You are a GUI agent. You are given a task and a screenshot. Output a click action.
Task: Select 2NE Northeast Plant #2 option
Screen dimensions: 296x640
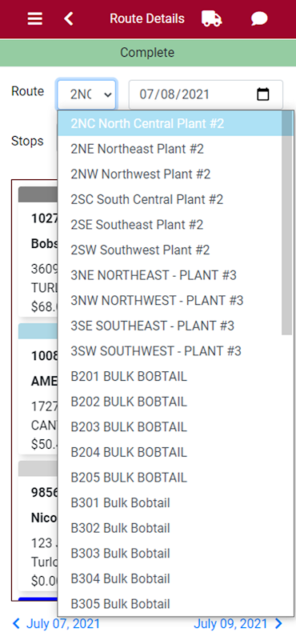point(175,149)
